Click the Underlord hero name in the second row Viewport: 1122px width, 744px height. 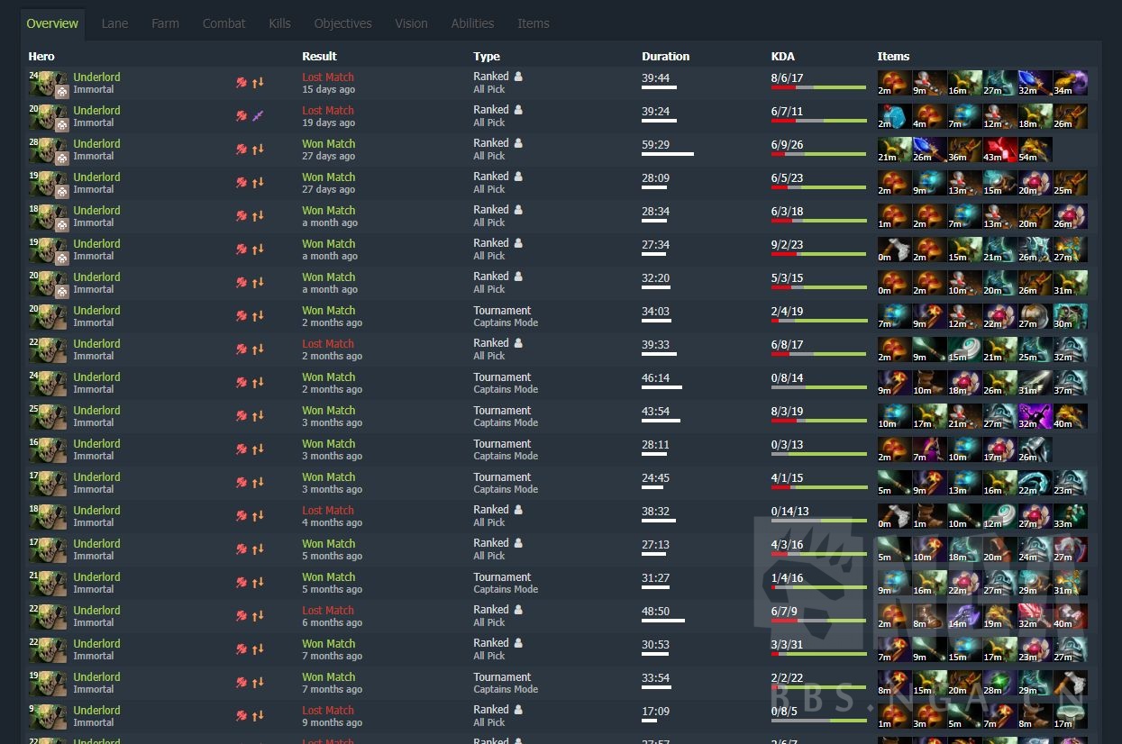tap(96, 111)
